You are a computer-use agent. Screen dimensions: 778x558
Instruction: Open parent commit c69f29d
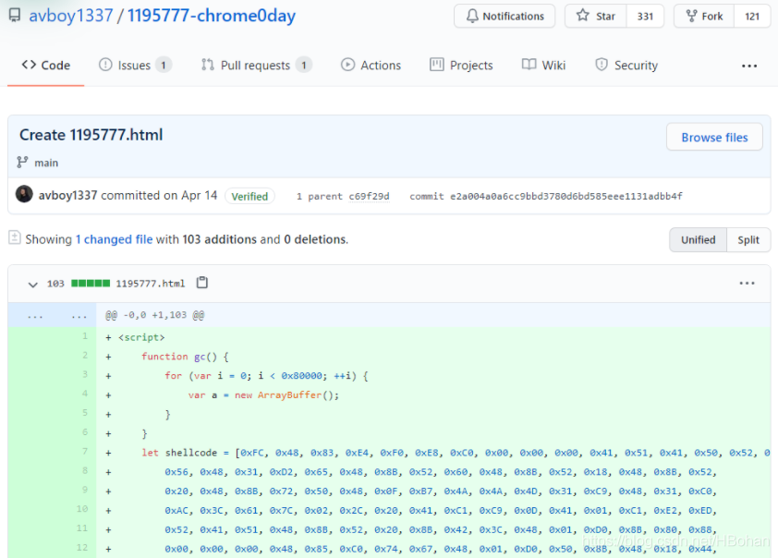370,197
